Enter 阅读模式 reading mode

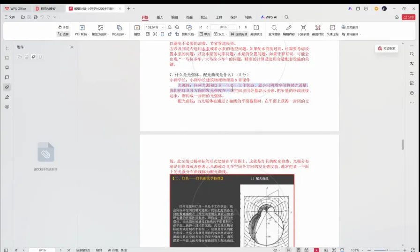pos(256,31)
